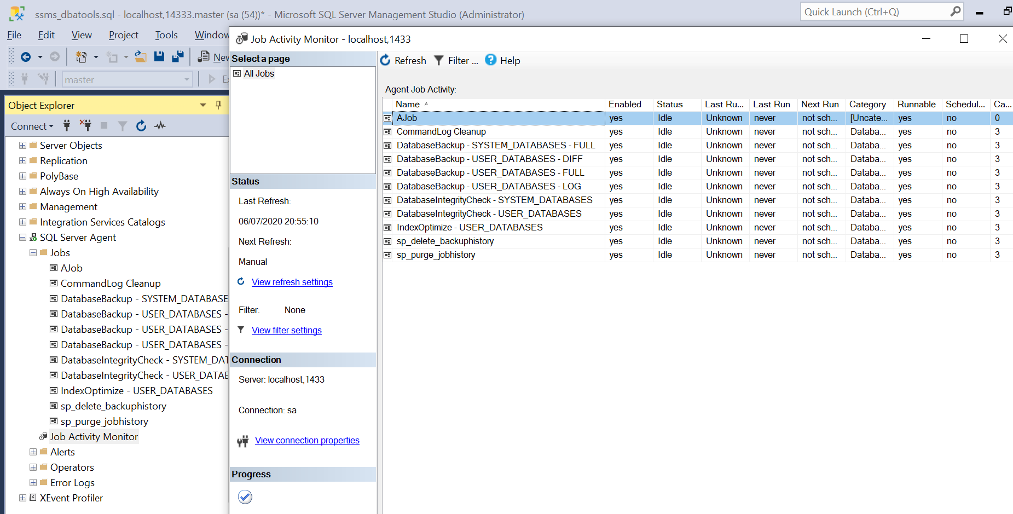Open the Connect dropdown in Object Explorer
This screenshot has height=514, width=1013.
[32, 126]
